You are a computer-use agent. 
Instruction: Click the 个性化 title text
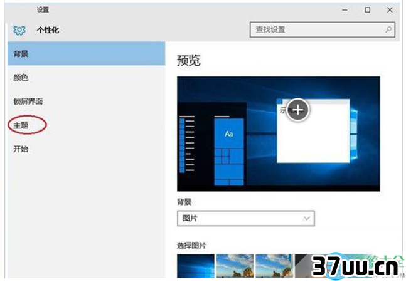pos(48,30)
